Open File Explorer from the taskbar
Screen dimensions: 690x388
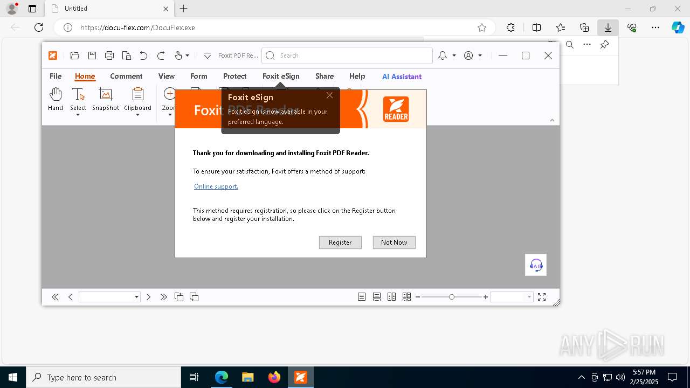tap(247, 377)
